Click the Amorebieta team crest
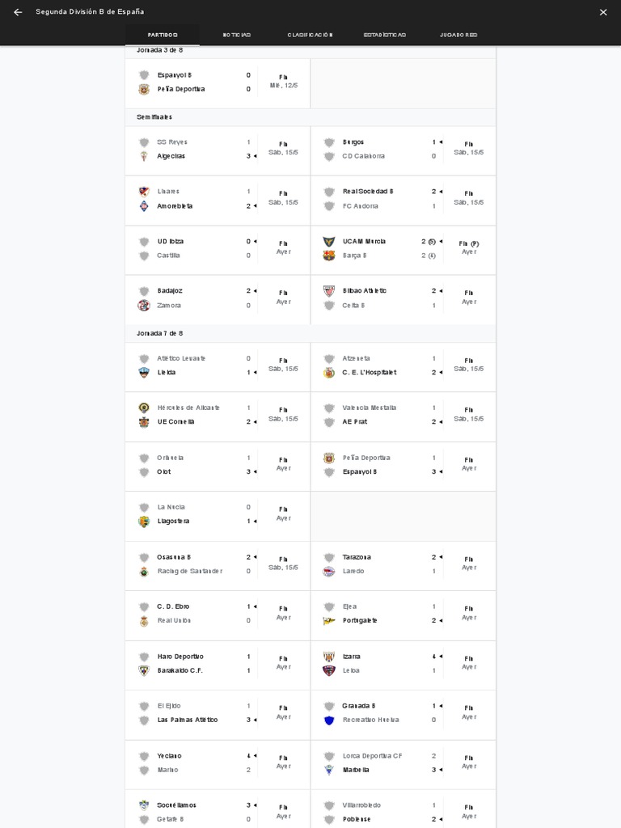This screenshot has height=828, width=621. click(x=144, y=206)
